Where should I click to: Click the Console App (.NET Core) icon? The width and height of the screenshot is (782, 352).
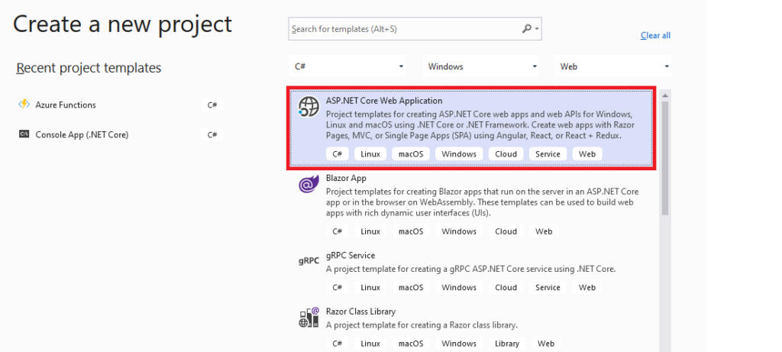point(24,134)
